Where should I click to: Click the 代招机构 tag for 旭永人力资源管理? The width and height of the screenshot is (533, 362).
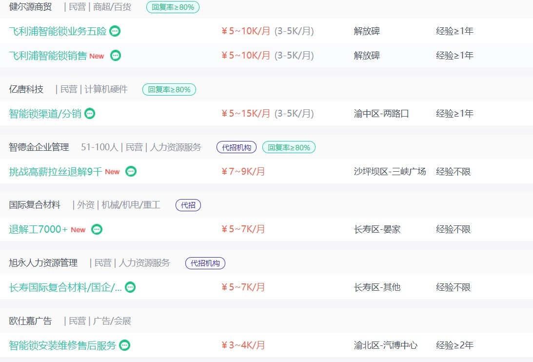pyautogui.click(x=205, y=263)
